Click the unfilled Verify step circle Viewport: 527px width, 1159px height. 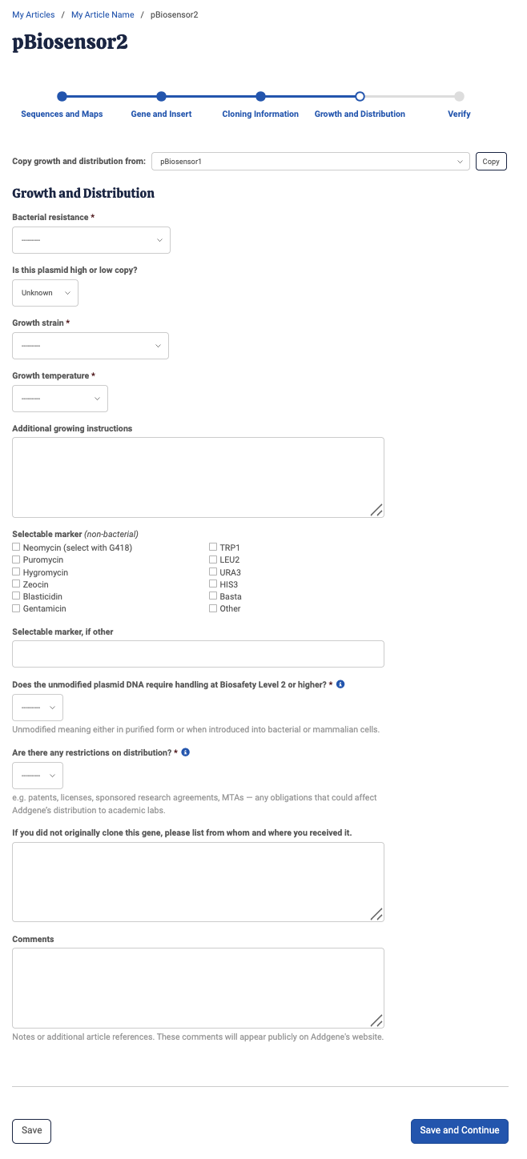click(459, 96)
